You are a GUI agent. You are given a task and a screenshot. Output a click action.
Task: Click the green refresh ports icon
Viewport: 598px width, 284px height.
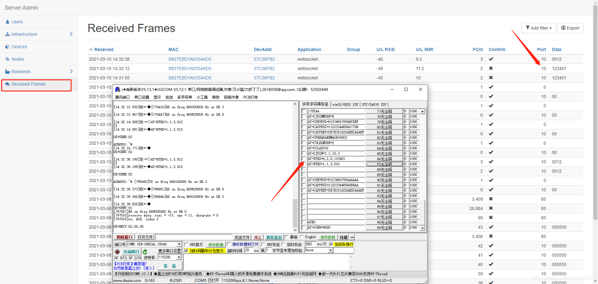pyautogui.click(x=145, y=251)
